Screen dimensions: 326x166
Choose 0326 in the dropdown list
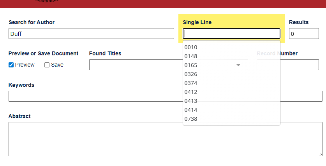coord(191,74)
